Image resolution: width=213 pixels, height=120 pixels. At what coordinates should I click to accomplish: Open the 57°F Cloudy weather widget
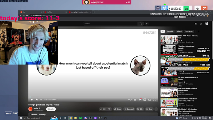tap(181, 118)
